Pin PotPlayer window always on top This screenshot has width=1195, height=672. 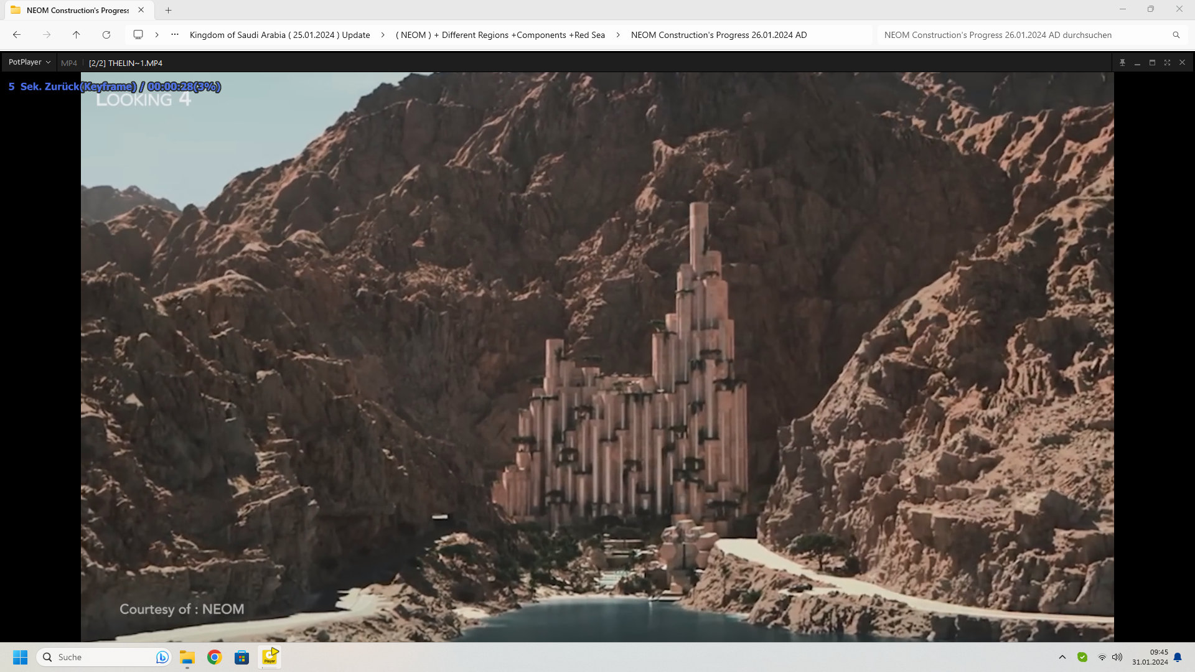coord(1122,63)
